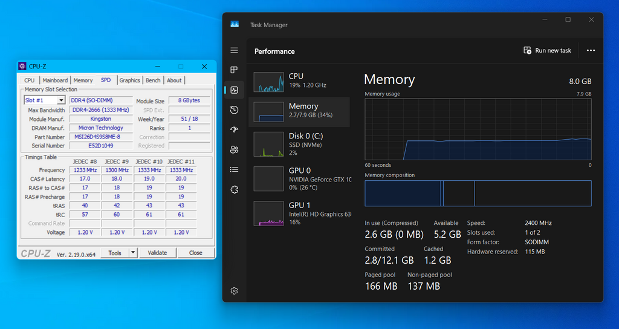Click Hardware reserved 115 MB value
Screen dimensions: 619x329
point(534,252)
